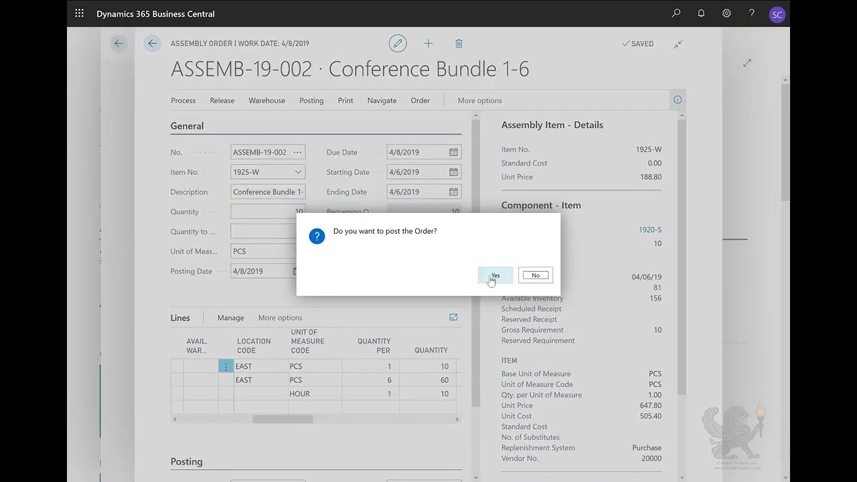
Task: Click the Description input field
Action: point(268,192)
